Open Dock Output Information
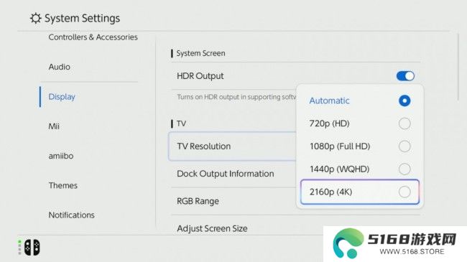The height and width of the screenshot is (262, 467). click(x=233, y=174)
